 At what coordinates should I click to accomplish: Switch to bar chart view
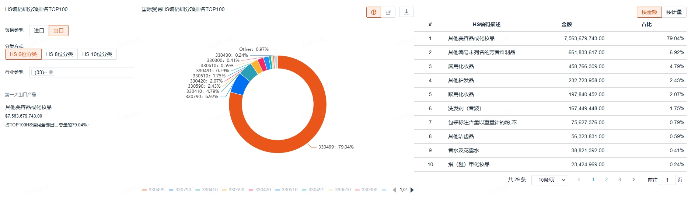tap(388, 12)
